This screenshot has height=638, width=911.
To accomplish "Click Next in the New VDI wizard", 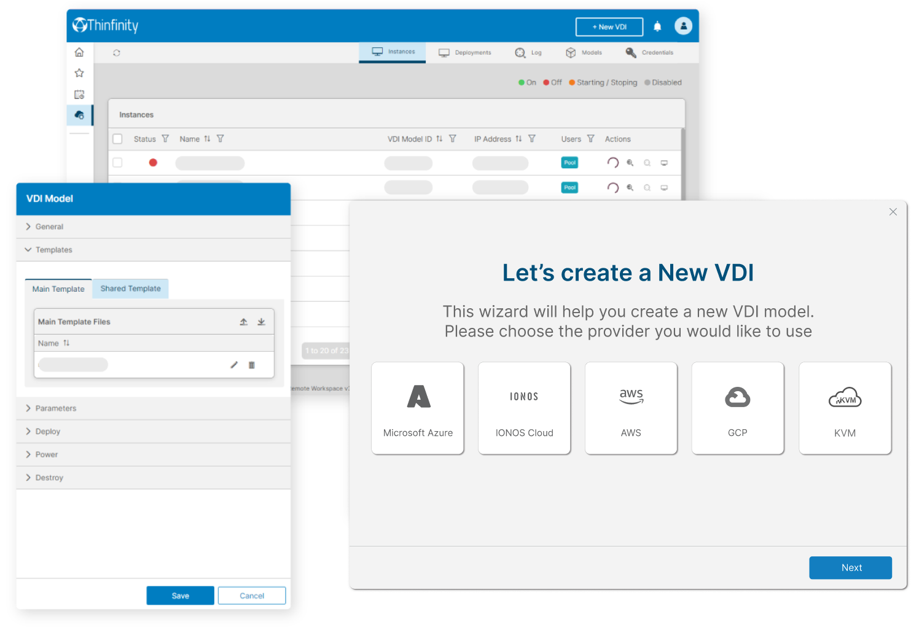I will click(x=851, y=568).
